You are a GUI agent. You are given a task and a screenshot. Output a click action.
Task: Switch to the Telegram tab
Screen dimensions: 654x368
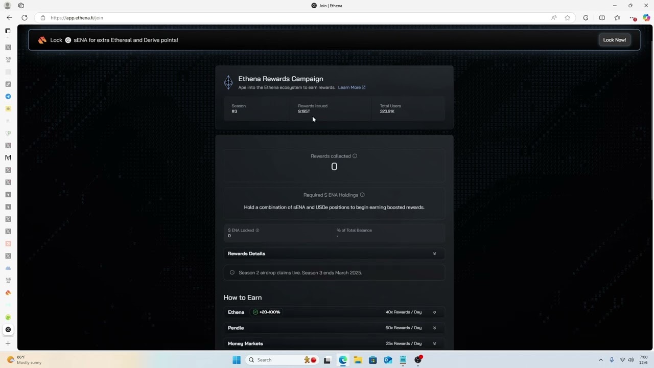coord(8,97)
